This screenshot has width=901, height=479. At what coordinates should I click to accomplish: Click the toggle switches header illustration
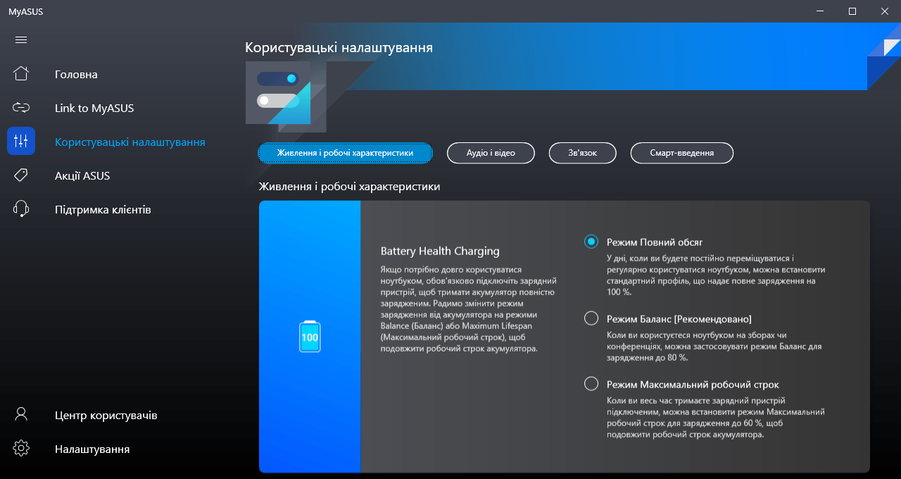click(286, 97)
